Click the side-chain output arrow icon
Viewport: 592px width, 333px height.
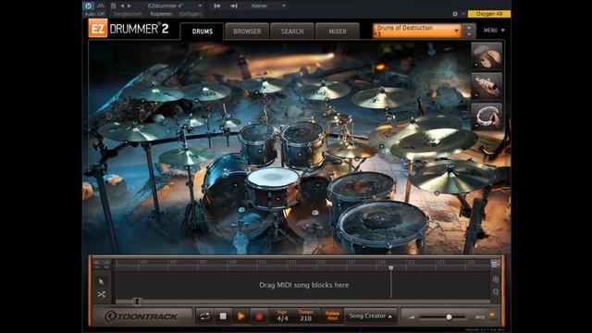point(234,6)
